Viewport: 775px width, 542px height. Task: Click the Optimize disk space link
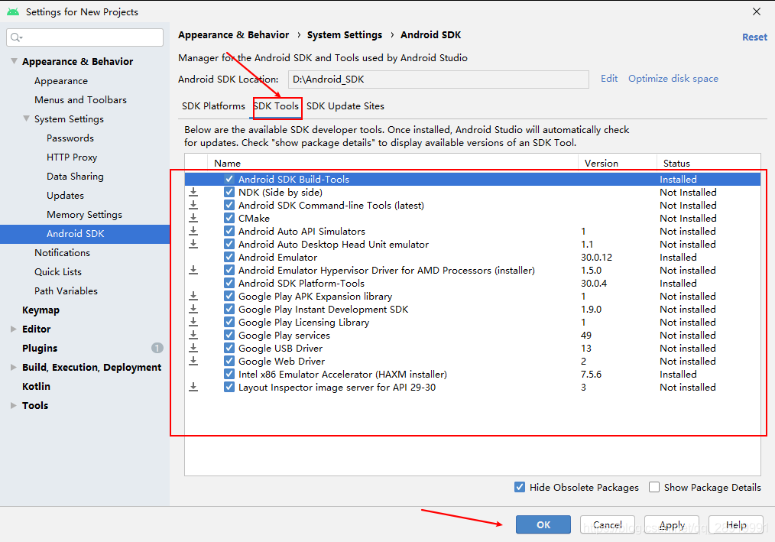pyautogui.click(x=673, y=79)
